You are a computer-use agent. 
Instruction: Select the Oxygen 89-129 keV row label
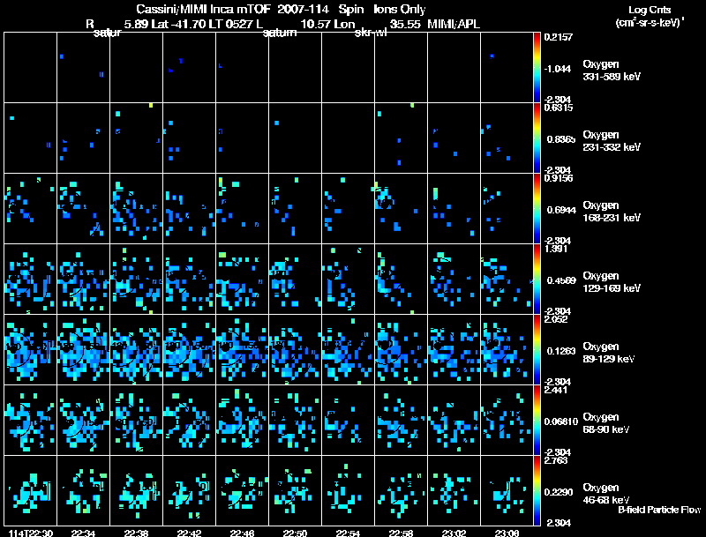(x=609, y=353)
